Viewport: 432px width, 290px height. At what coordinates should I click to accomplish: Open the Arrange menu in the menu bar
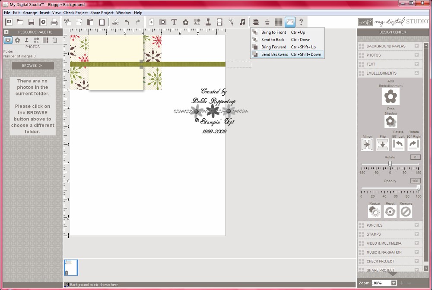point(30,13)
